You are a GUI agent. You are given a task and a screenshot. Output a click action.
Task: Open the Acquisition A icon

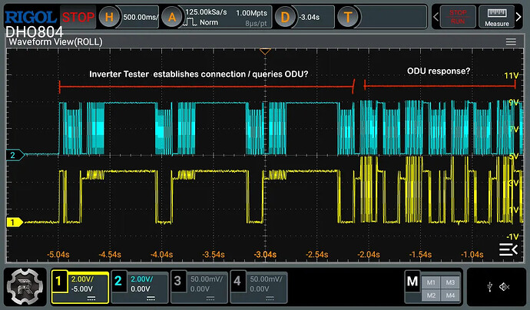click(x=172, y=17)
